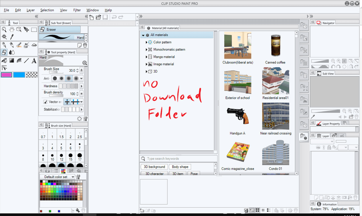
Task: Select the Auto select magic wand tool
Action: (4, 37)
